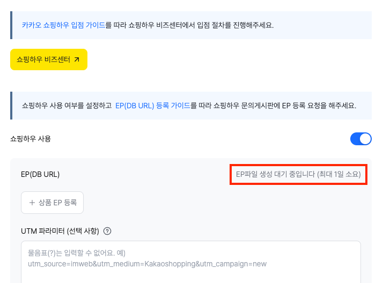383x283 pixels.
Task: Click the EP파일 생성 대기 중입니다 status text
Action: click(298, 175)
